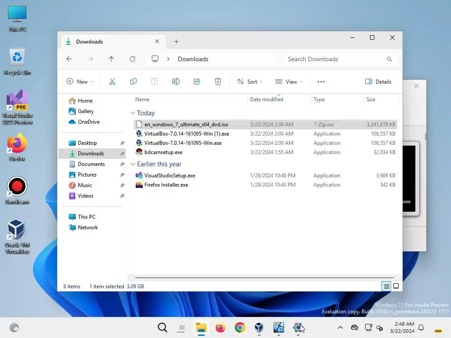Open the Sort dropdown
Viewport: 451px width, 338px height.
[x=250, y=81]
